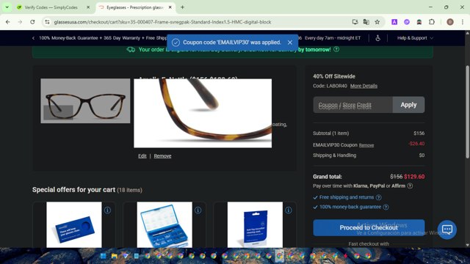Open Windows Start menu

[x=103, y=256]
